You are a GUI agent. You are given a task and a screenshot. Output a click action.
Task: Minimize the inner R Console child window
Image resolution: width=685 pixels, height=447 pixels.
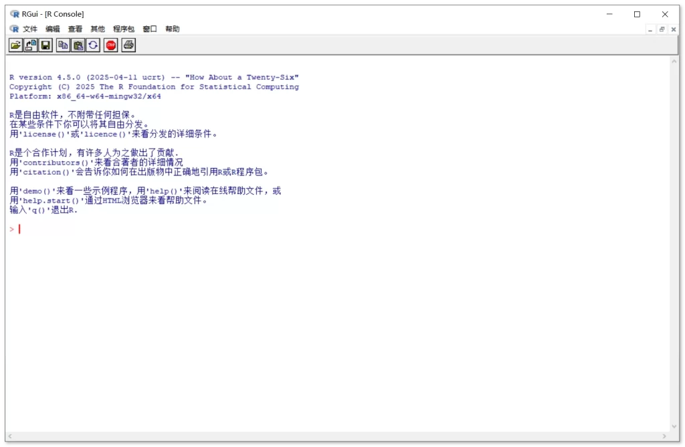(650, 29)
